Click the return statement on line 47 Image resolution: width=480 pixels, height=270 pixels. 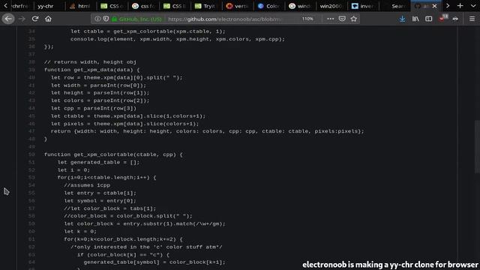point(207,131)
